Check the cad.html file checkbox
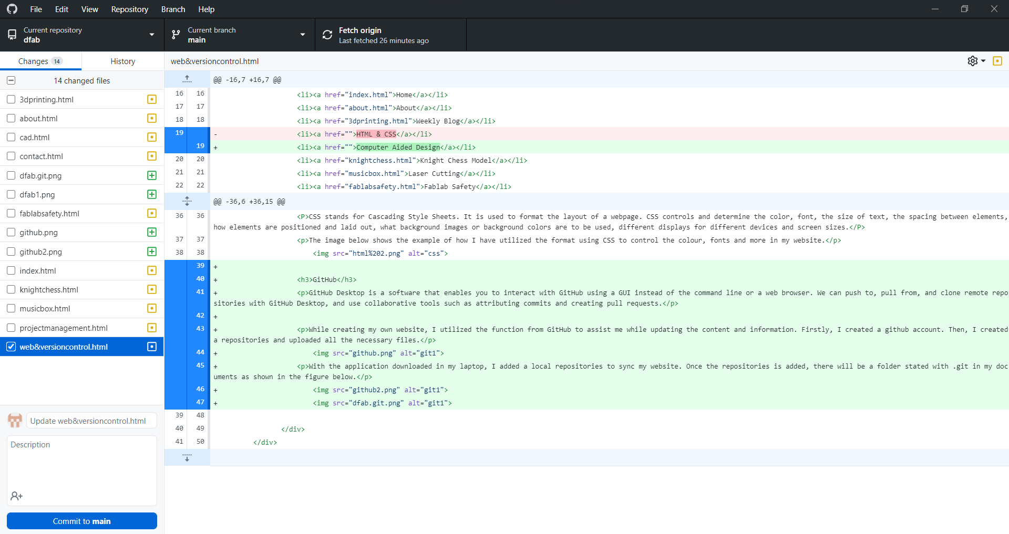This screenshot has height=534, width=1009. pos(11,137)
